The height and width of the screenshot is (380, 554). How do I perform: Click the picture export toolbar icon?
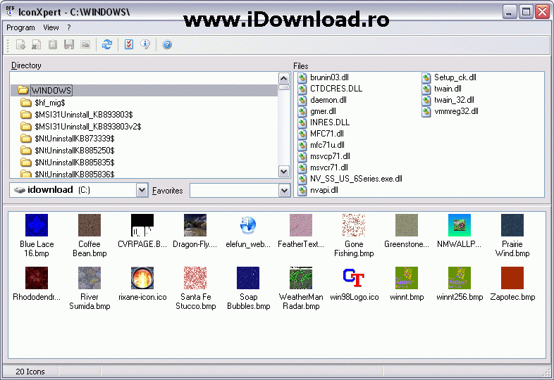click(x=85, y=45)
